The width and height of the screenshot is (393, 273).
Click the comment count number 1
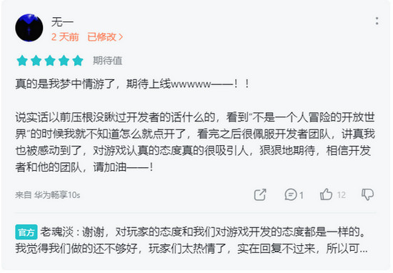[x=302, y=195]
